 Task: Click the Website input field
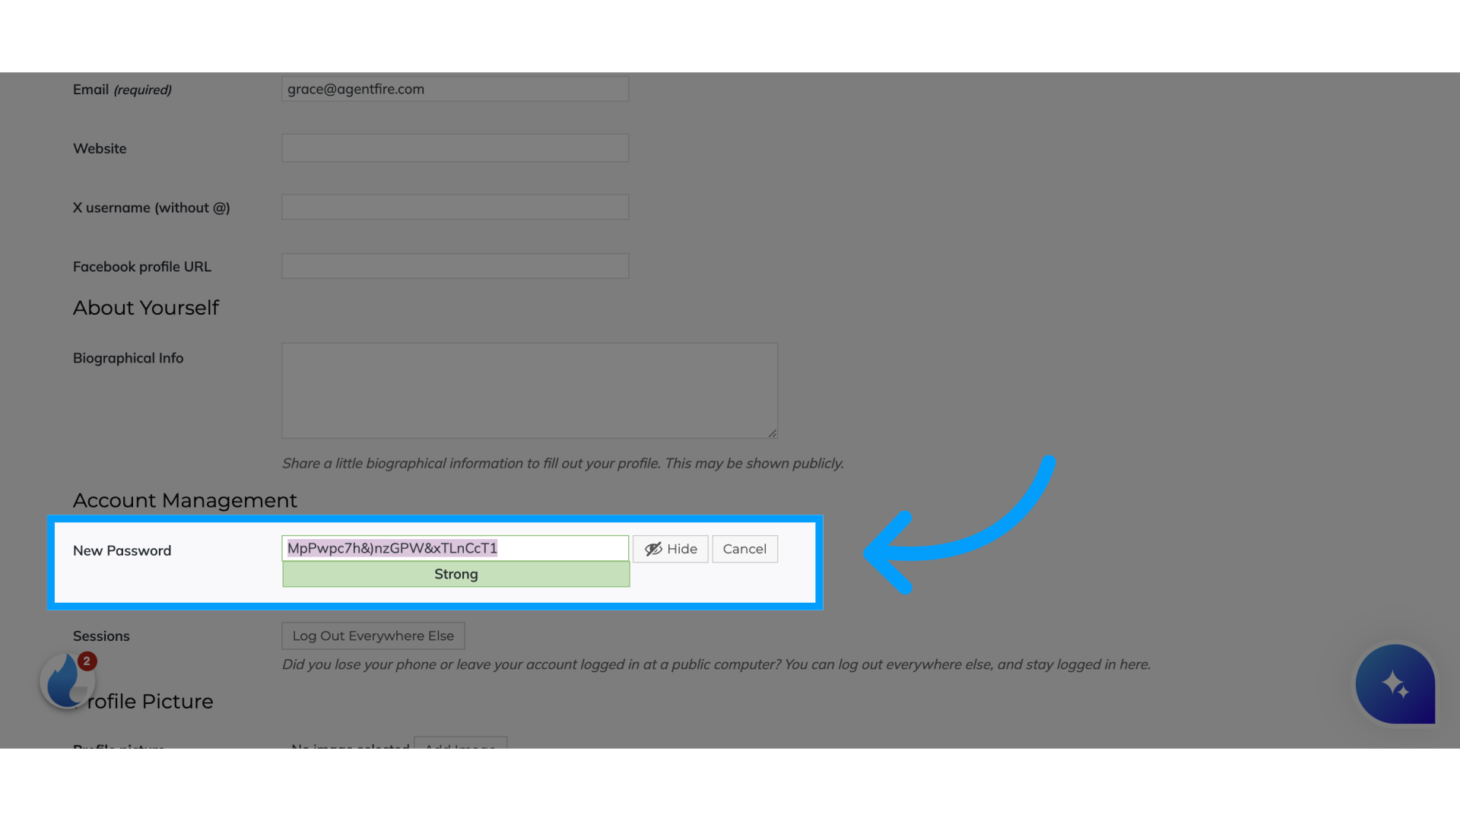[x=455, y=147]
